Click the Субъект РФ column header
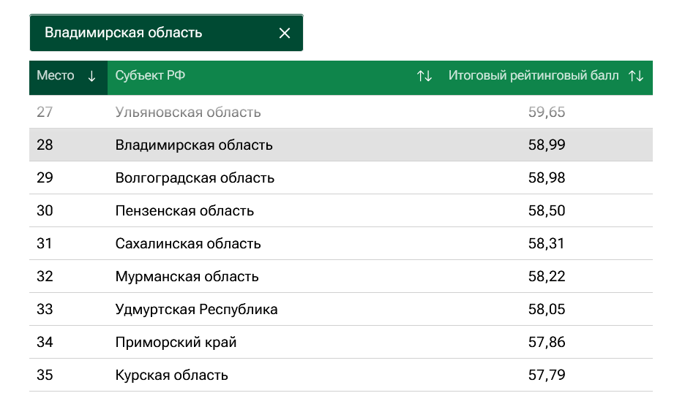 coord(274,77)
